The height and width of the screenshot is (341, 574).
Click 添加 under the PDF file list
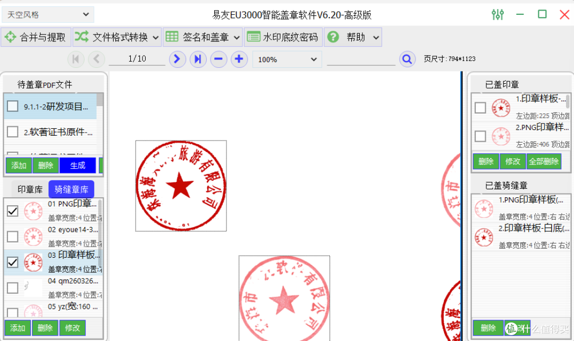click(x=19, y=165)
